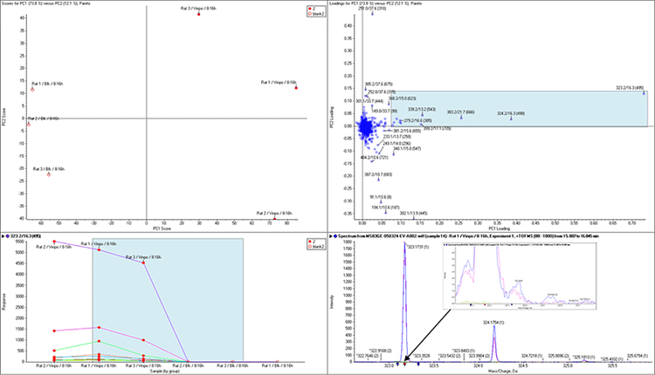This screenshot has height=375, width=655.
Task: Click the Spectrum pane title text
Action: click(x=489, y=235)
